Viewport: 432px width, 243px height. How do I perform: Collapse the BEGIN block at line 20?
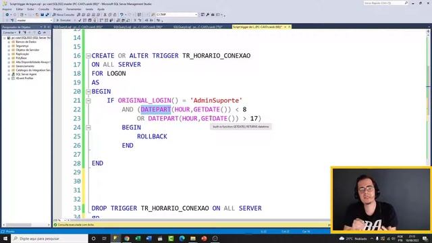click(x=88, y=92)
